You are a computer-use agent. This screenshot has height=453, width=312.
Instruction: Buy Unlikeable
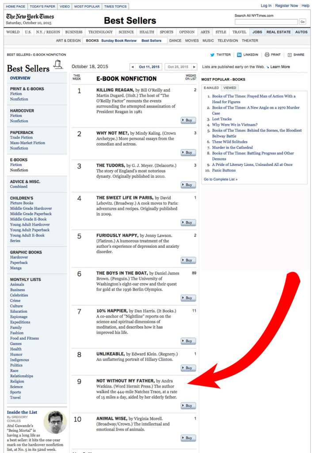(188, 368)
